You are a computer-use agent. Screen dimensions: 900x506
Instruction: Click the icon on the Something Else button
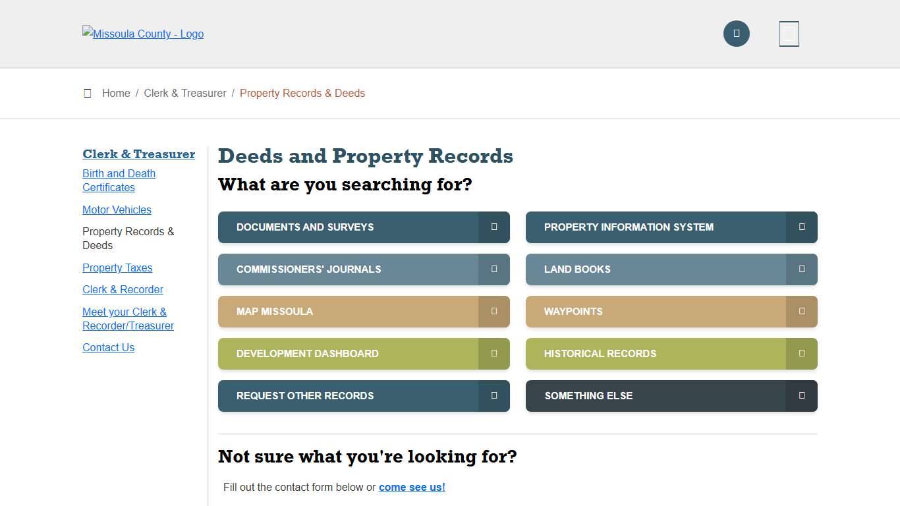[x=801, y=396]
